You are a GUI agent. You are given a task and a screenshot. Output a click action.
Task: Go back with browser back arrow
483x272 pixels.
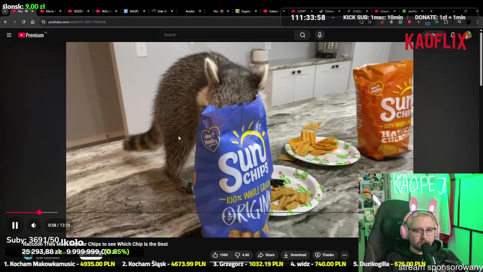[x=6, y=22]
